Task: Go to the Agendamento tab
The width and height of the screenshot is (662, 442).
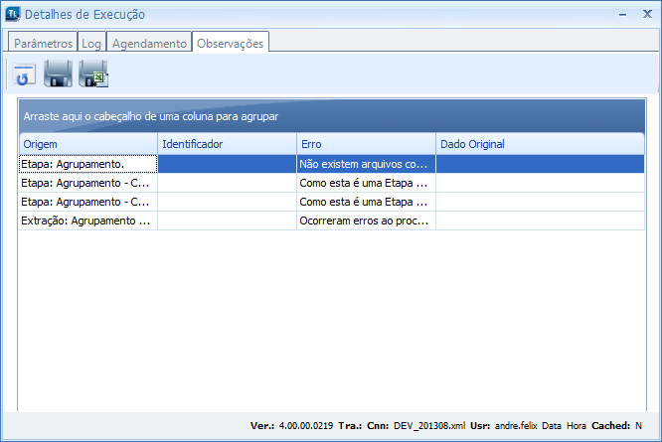Action: pyautogui.click(x=149, y=44)
